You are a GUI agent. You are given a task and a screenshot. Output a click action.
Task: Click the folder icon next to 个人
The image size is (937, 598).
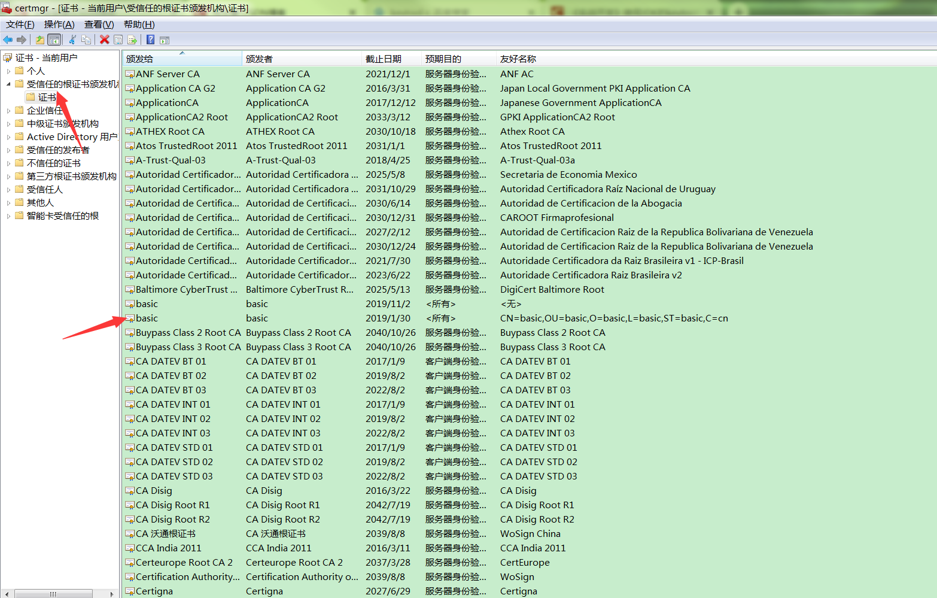[19, 71]
